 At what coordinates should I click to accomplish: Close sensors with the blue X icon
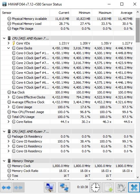tap(134, 187)
